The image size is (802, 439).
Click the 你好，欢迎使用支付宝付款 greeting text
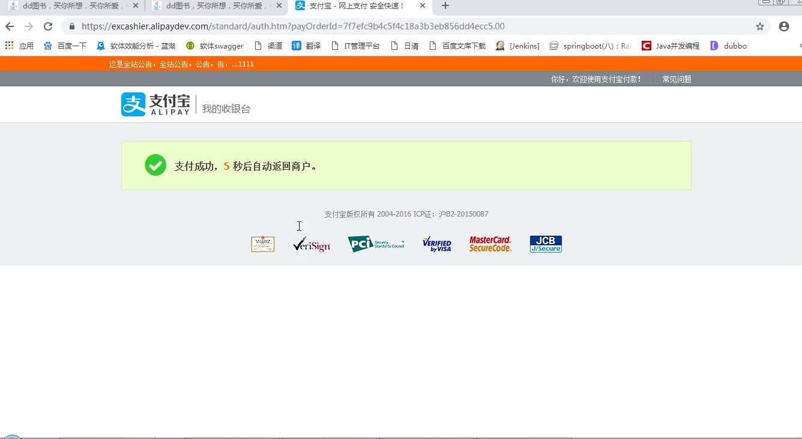(x=596, y=79)
